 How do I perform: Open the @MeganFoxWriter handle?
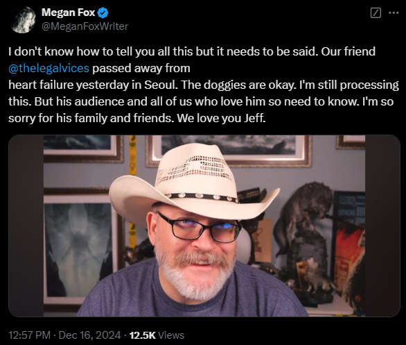(x=85, y=26)
